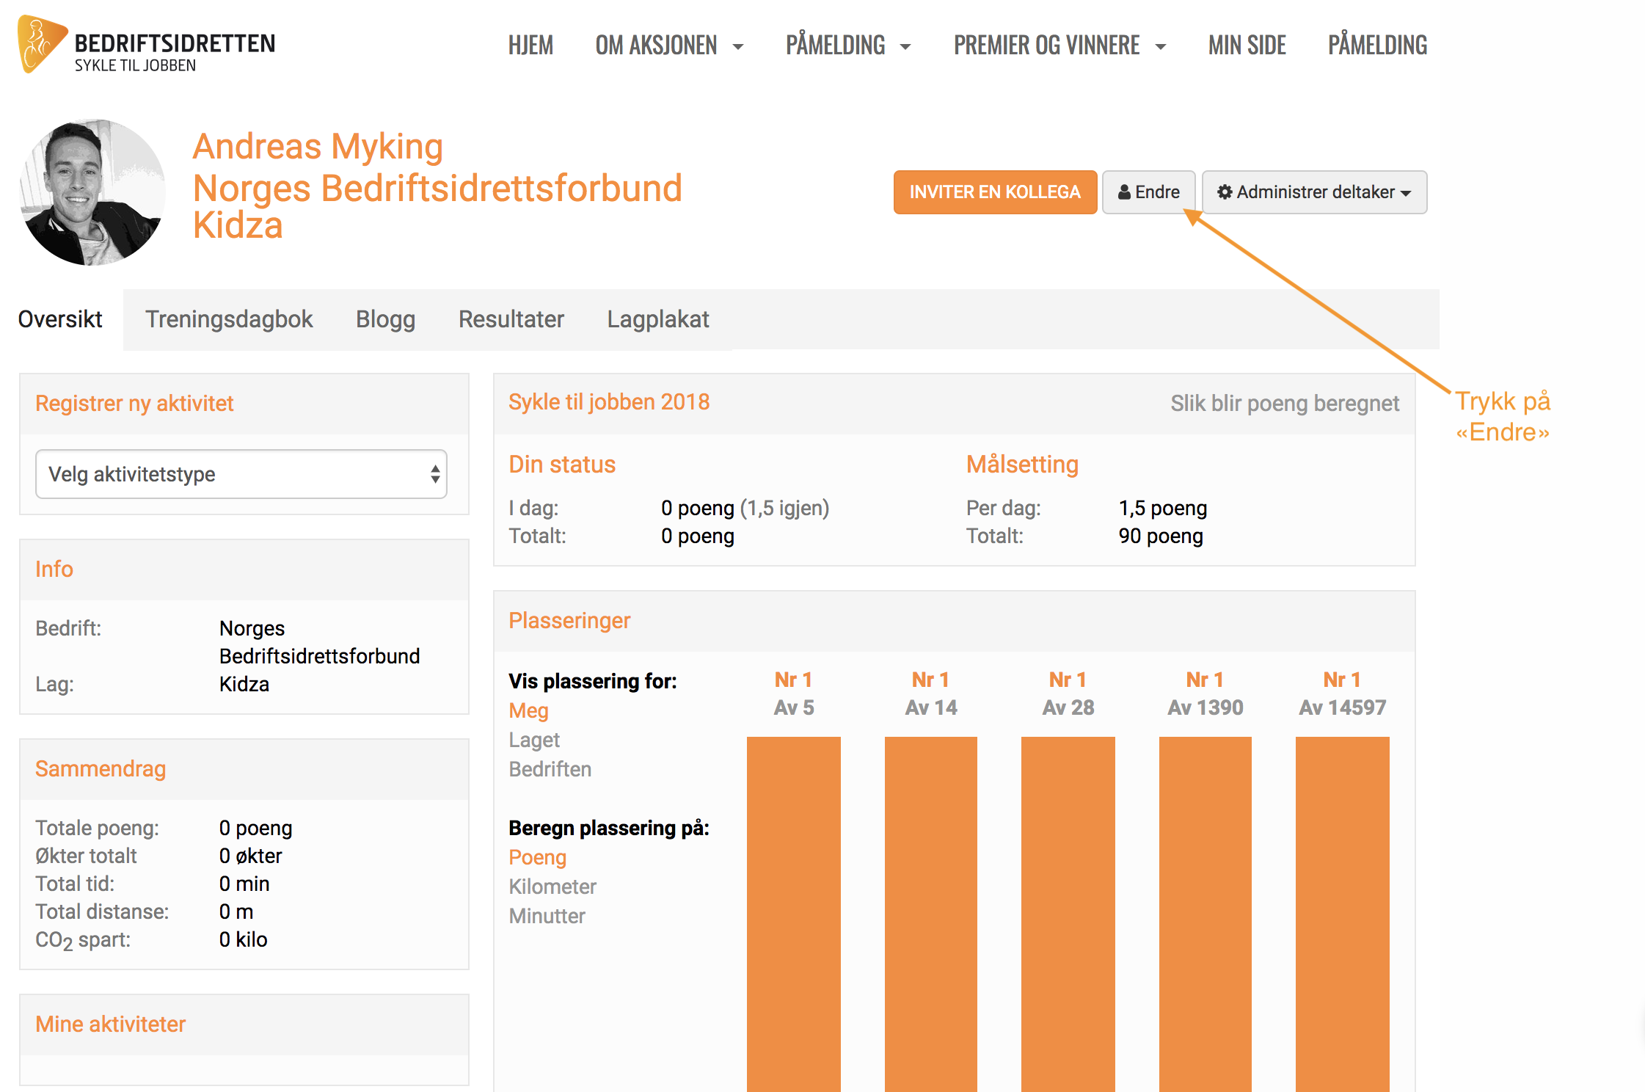Open the Administrer deltaker caret menu
The image size is (1645, 1092).
tap(1406, 194)
